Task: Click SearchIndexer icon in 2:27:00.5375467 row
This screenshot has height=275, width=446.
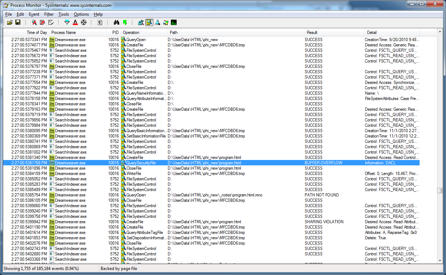Action: tap(52, 50)
